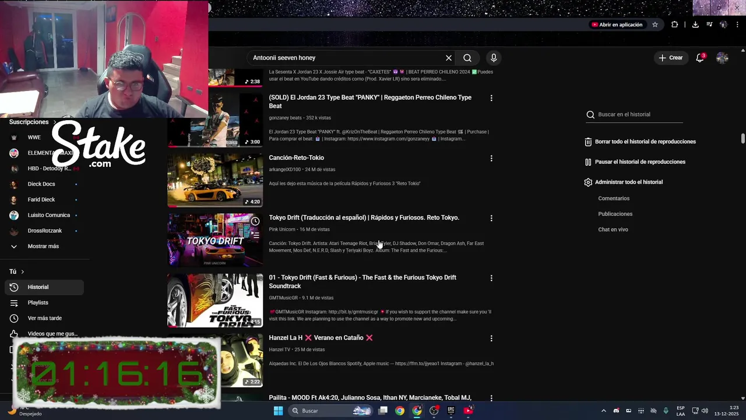Click the Watch later clock on the Tokyo Drift thumbnail
The height and width of the screenshot is (420, 746).
[x=255, y=221]
